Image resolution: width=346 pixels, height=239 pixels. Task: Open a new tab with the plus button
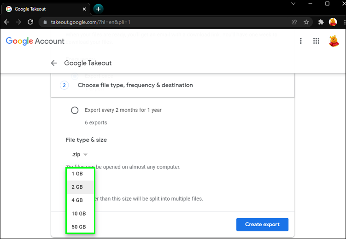pyautogui.click(x=98, y=9)
